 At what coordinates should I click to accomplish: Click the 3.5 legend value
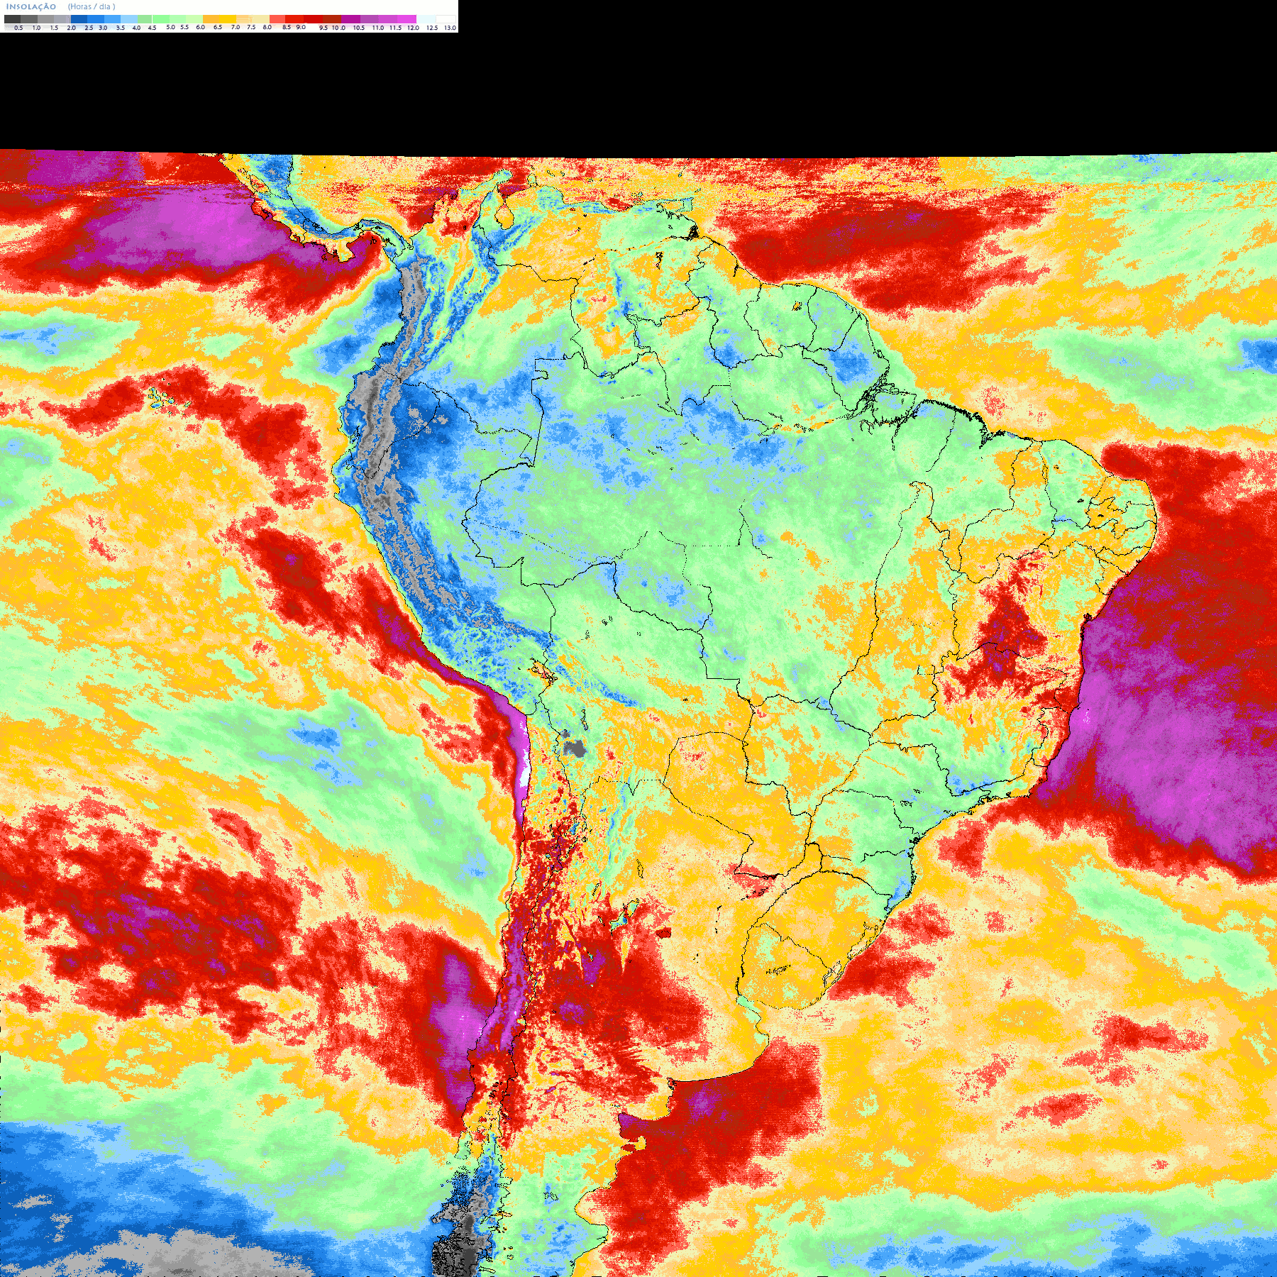[121, 28]
